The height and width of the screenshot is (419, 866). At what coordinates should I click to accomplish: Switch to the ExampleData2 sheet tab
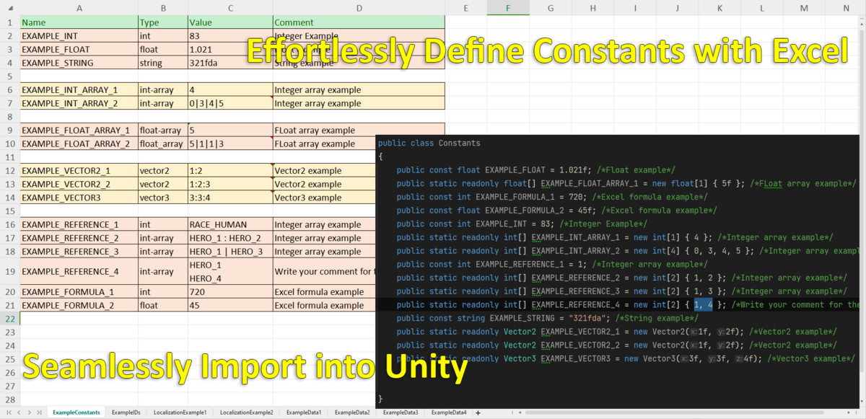[x=352, y=413]
